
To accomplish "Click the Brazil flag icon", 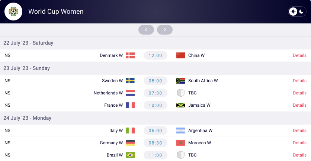I will tap(130, 155).
